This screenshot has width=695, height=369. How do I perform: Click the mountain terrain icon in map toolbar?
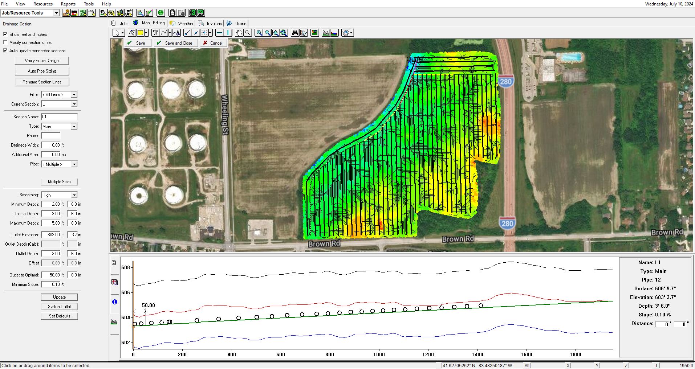[x=326, y=33]
